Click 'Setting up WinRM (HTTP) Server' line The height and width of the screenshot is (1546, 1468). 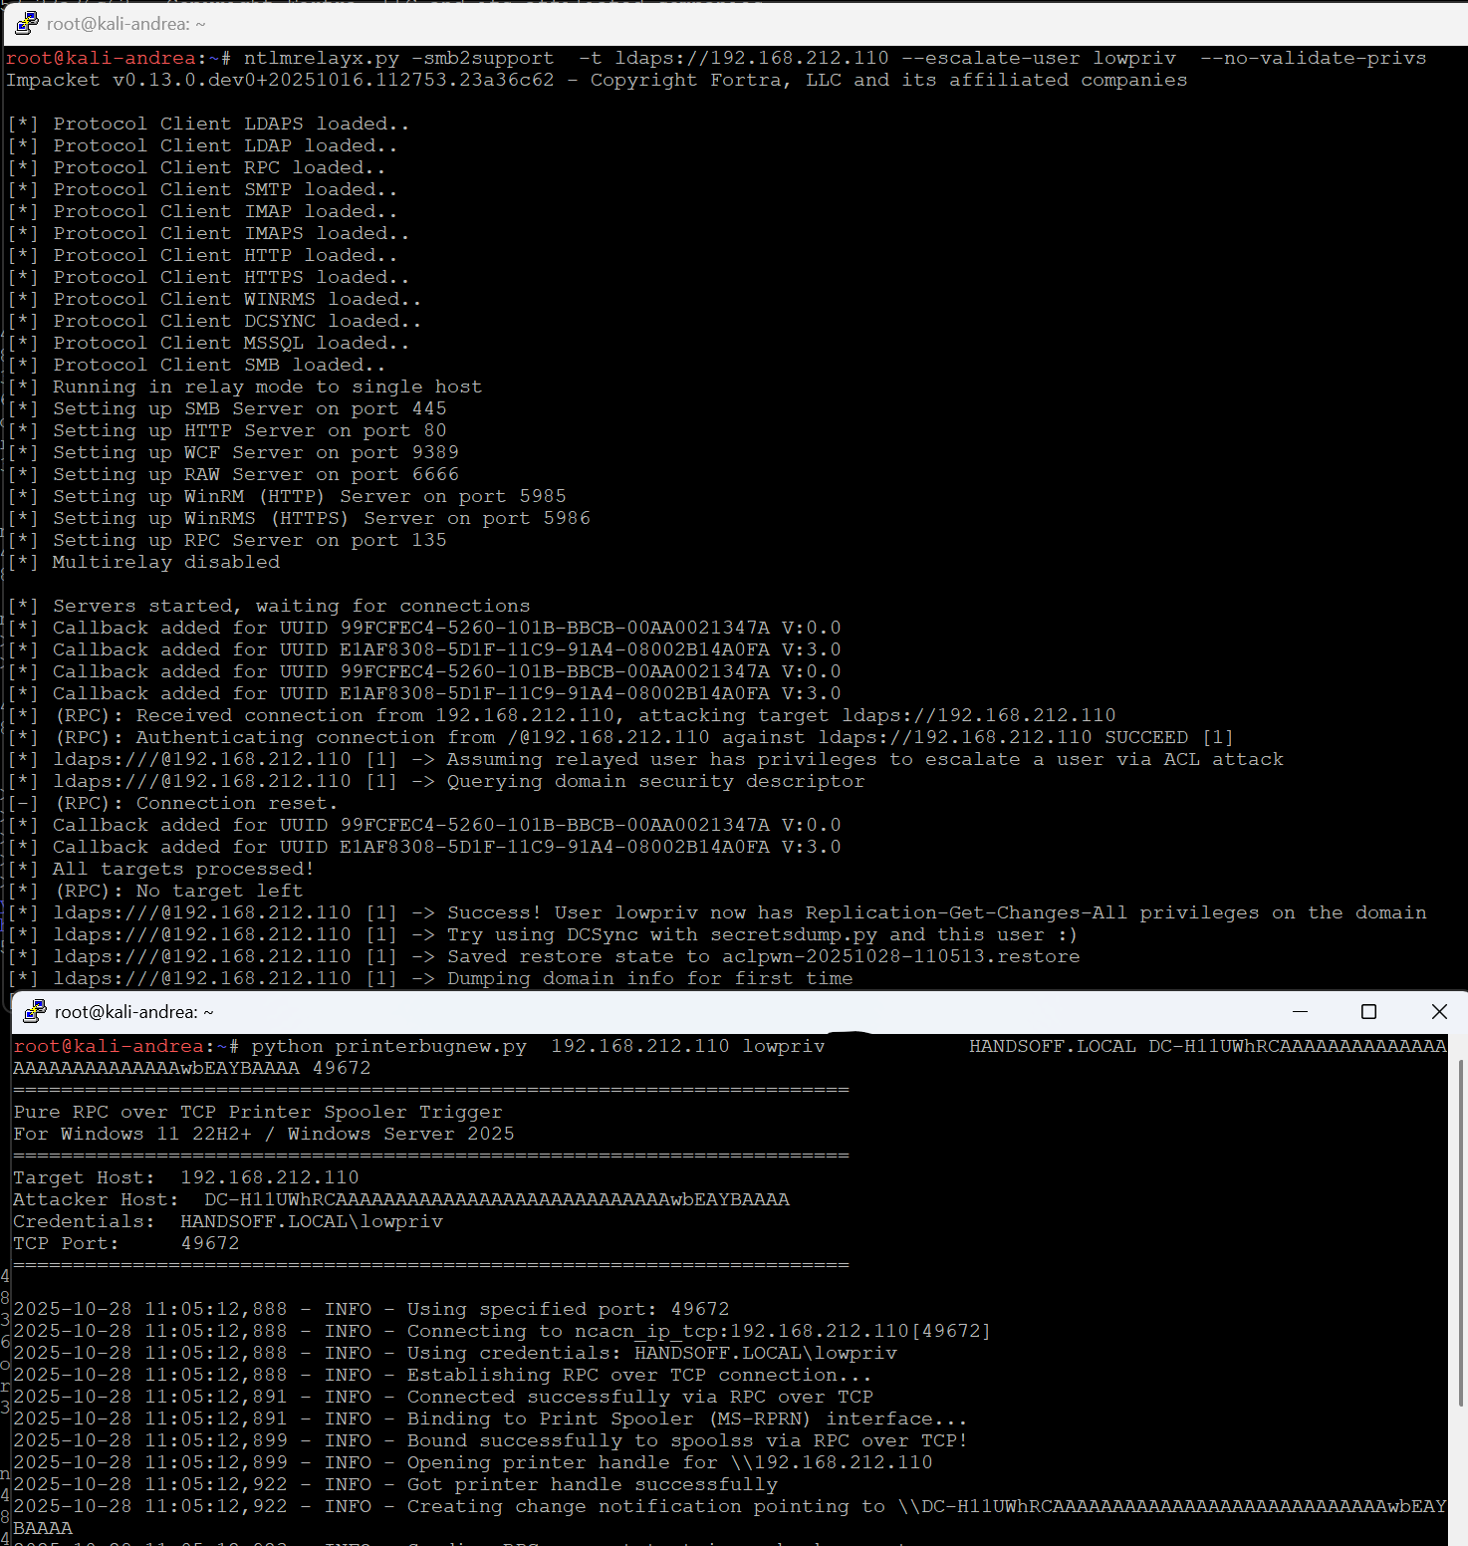286,496
